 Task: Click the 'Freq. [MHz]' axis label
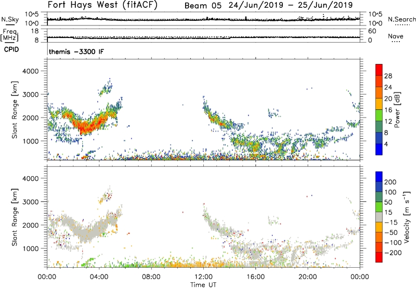(9, 35)
